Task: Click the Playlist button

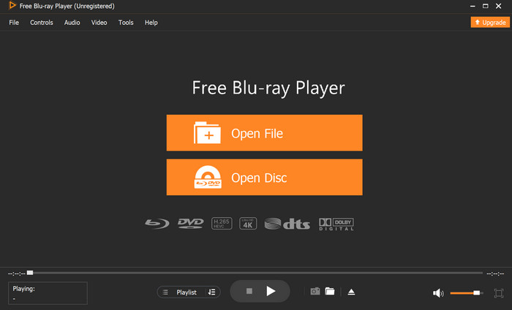Action: [187, 292]
